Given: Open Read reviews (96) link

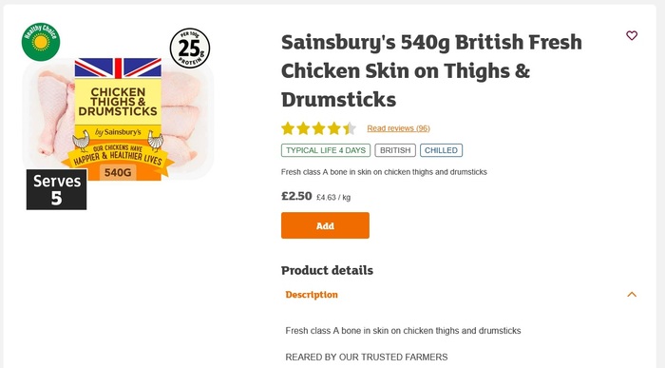Looking at the screenshot, I should [x=398, y=128].
